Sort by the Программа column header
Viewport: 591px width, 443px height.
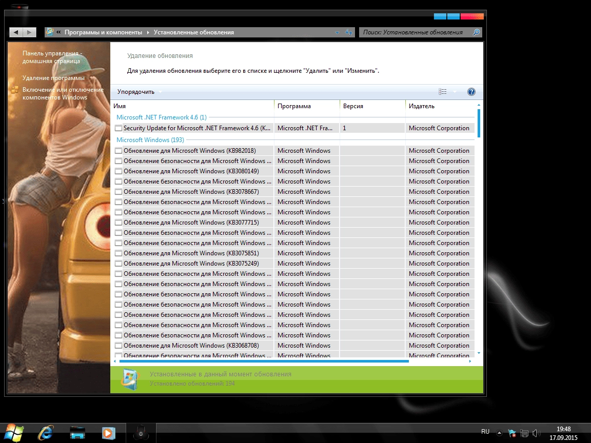[x=307, y=106]
